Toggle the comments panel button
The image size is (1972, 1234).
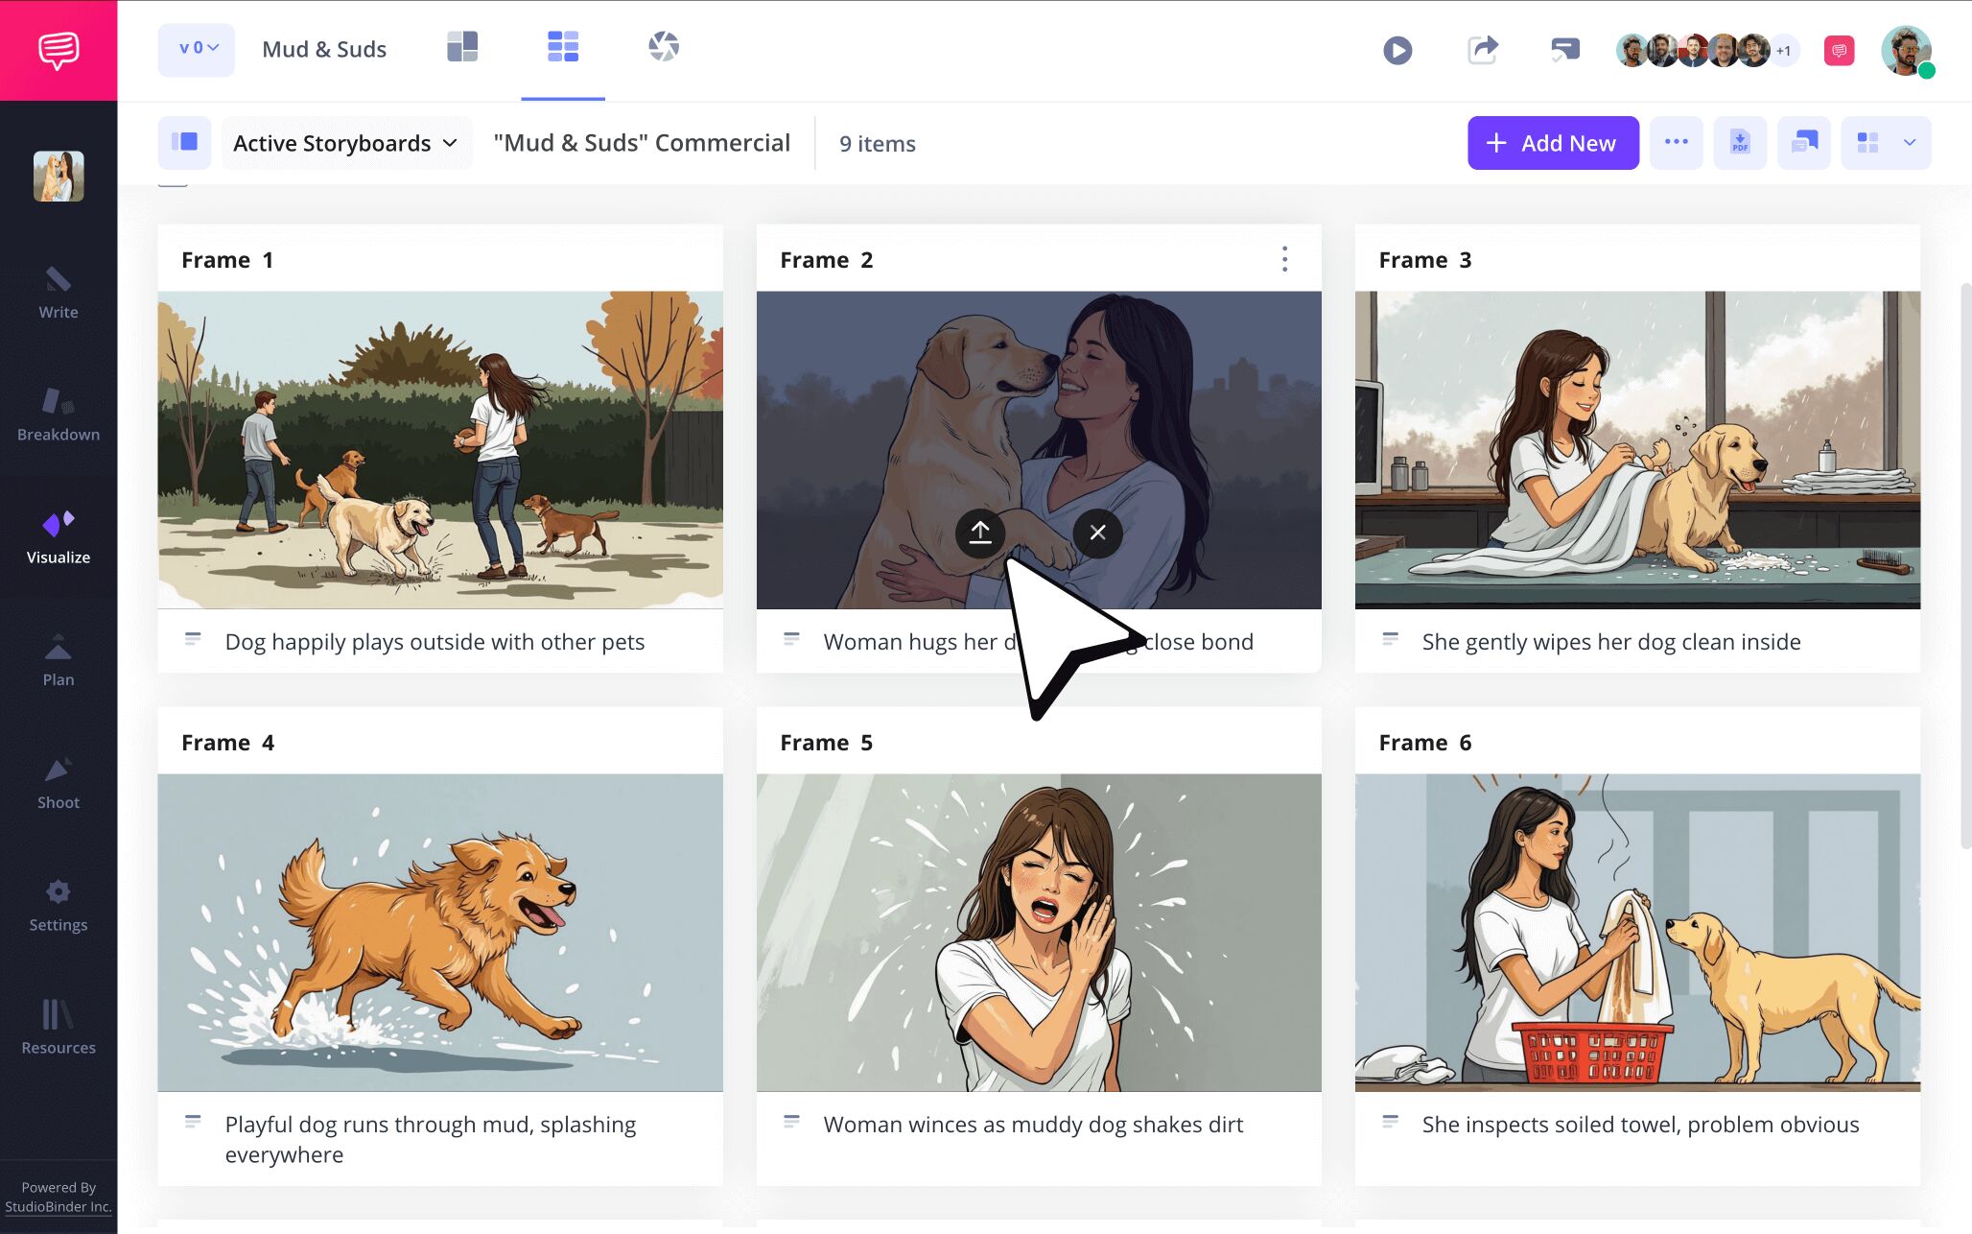(x=1803, y=143)
